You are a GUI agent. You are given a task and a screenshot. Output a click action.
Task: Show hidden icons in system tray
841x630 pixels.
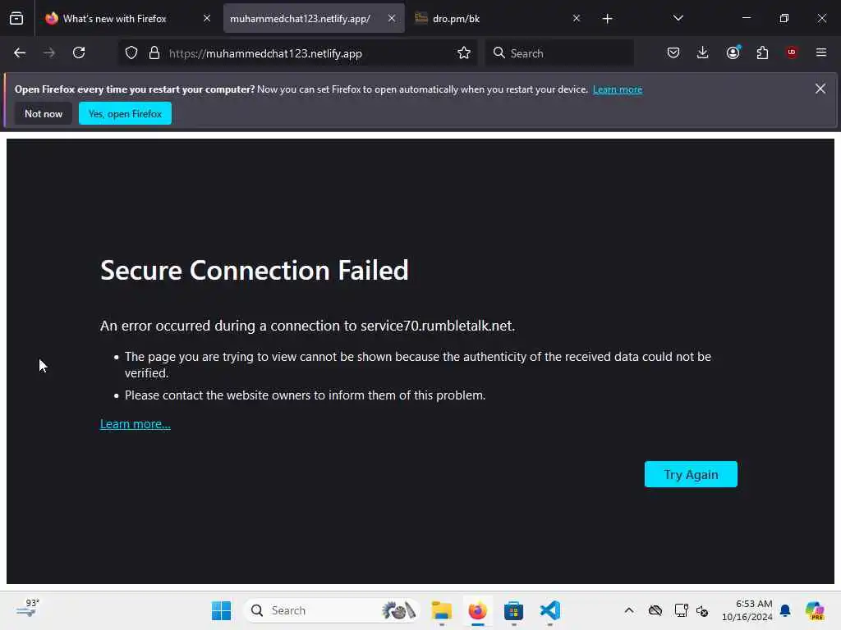pos(629,610)
